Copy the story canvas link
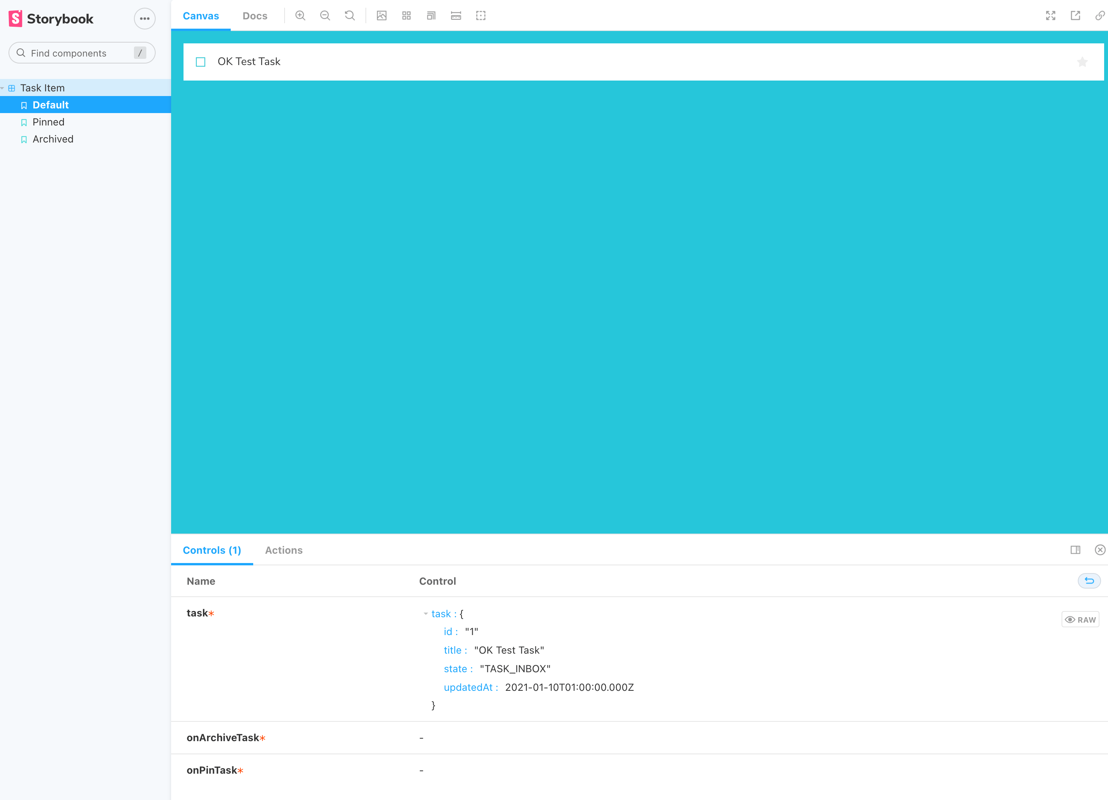Screen dimensions: 1108x800 (1099, 15)
